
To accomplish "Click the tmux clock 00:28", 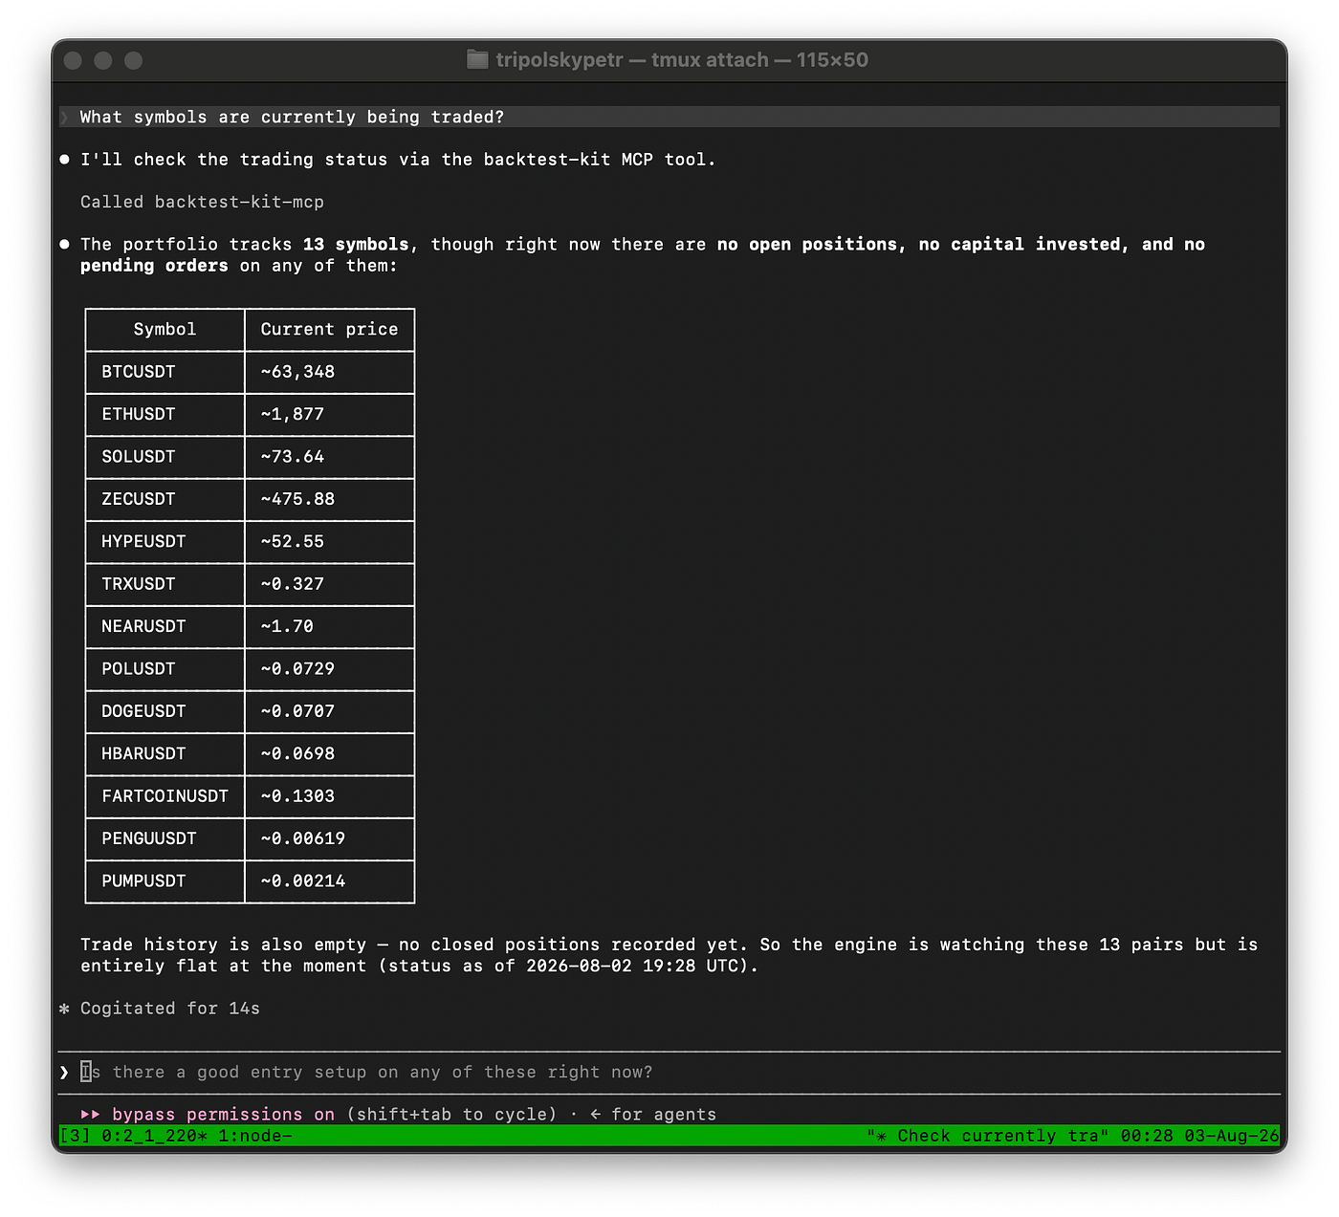I will tap(1147, 1136).
